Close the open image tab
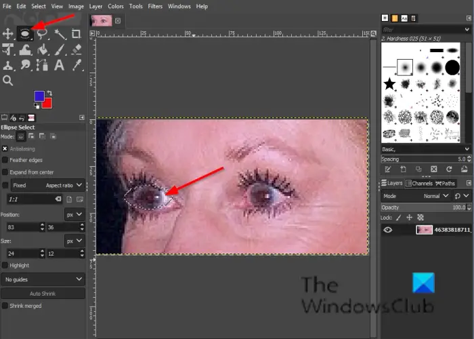474x339 pixels. coord(118,20)
